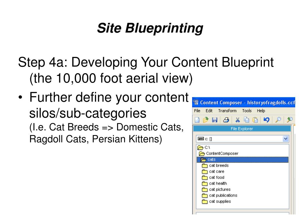Click the Paste clipboard icon

255,120
